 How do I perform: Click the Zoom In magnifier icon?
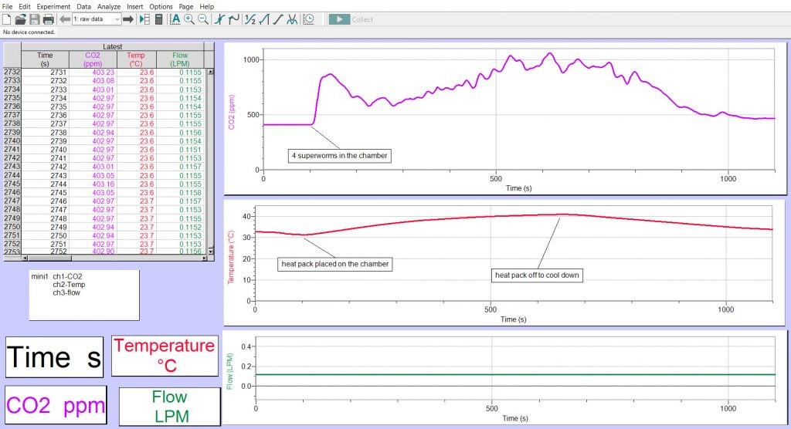[x=189, y=19]
